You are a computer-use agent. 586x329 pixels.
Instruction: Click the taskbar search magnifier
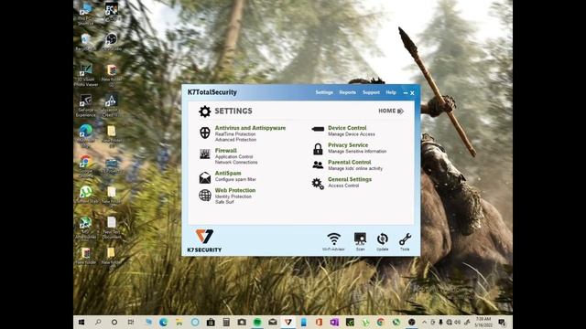98,322
